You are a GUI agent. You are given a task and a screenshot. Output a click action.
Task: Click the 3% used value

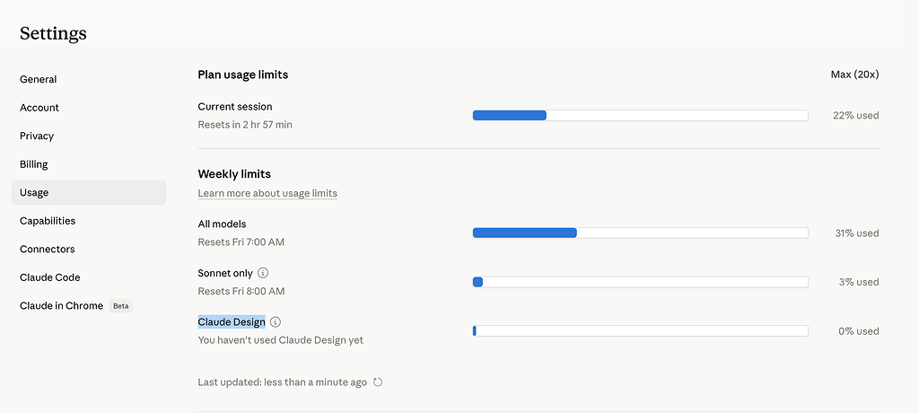[x=859, y=282]
